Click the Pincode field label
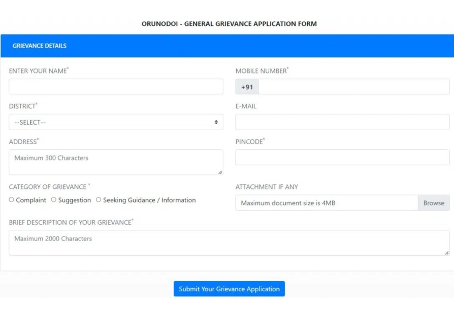The width and height of the screenshot is (454, 316). click(x=249, y=142)
